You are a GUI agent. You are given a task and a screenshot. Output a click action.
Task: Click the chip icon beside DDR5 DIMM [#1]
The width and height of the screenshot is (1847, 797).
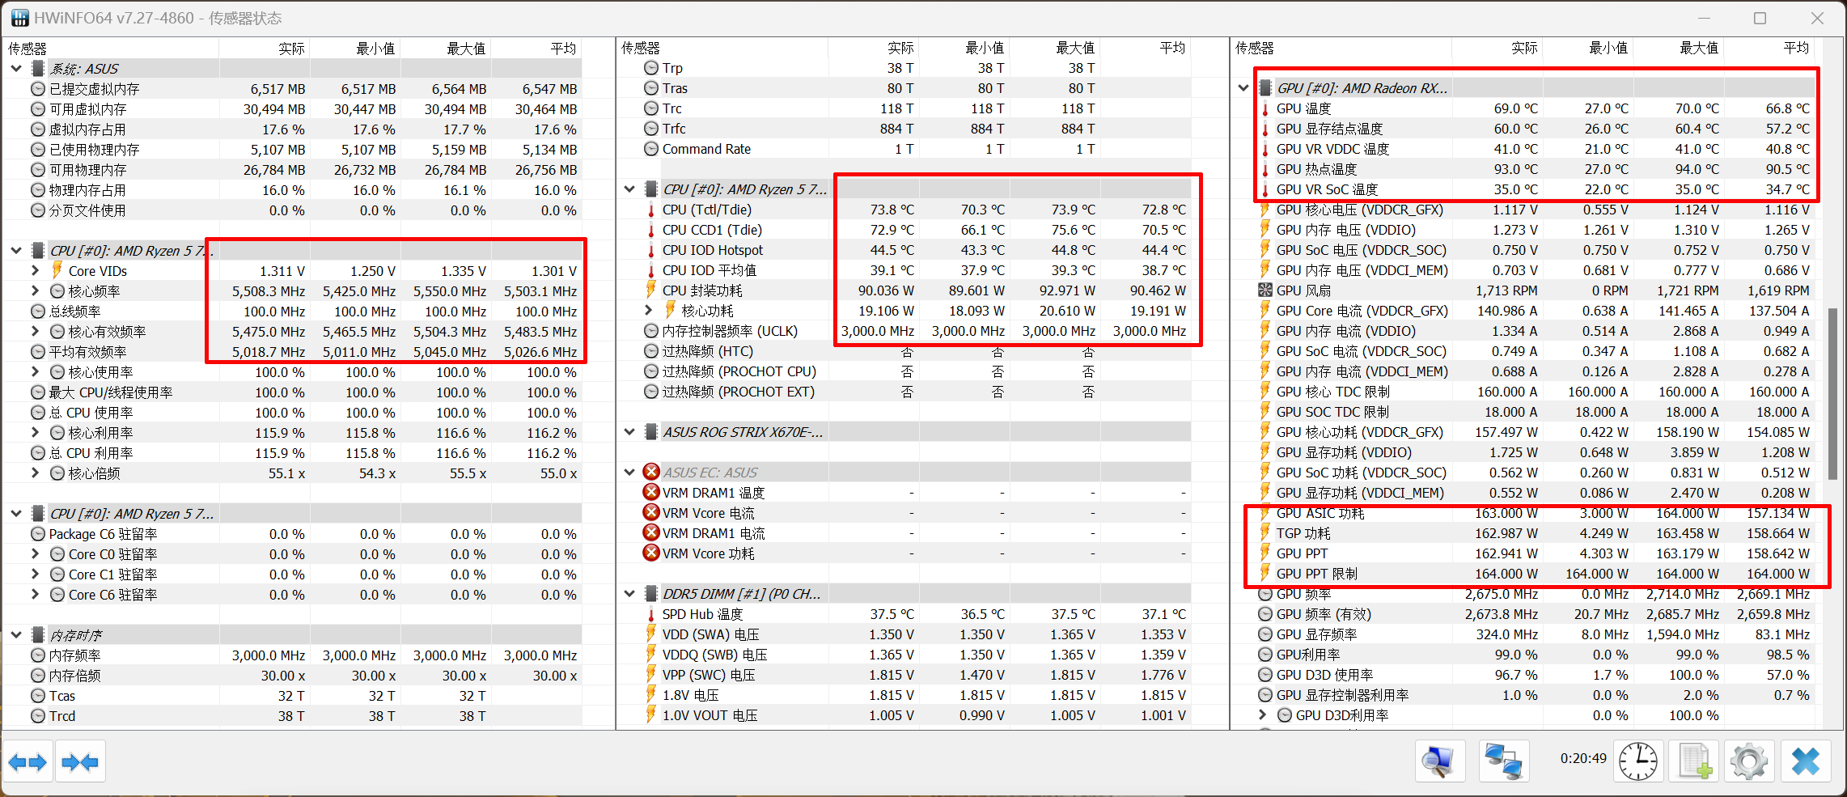click(x=651, y=594)
